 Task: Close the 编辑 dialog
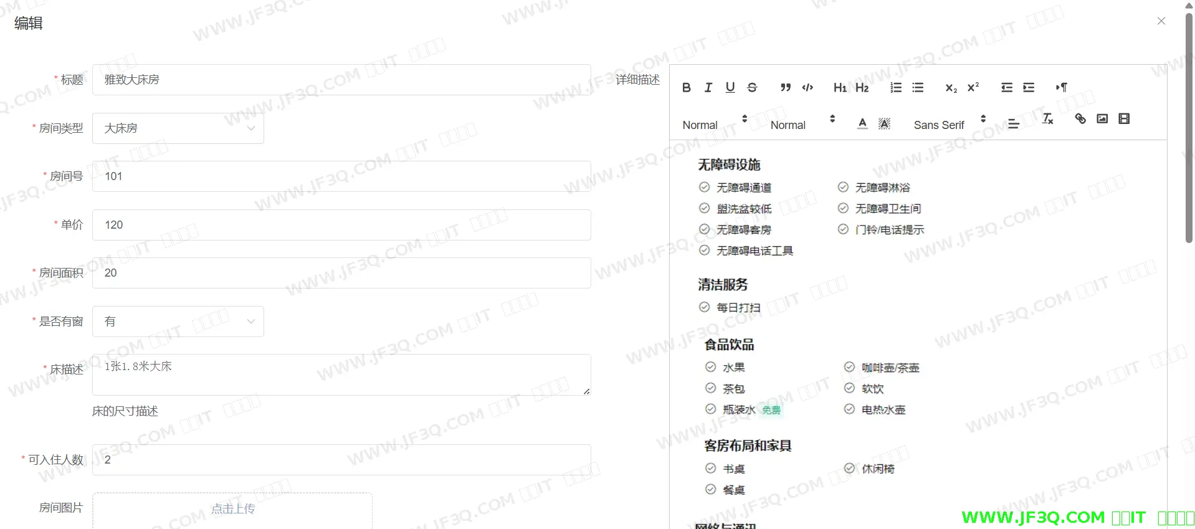point(1161,21)
